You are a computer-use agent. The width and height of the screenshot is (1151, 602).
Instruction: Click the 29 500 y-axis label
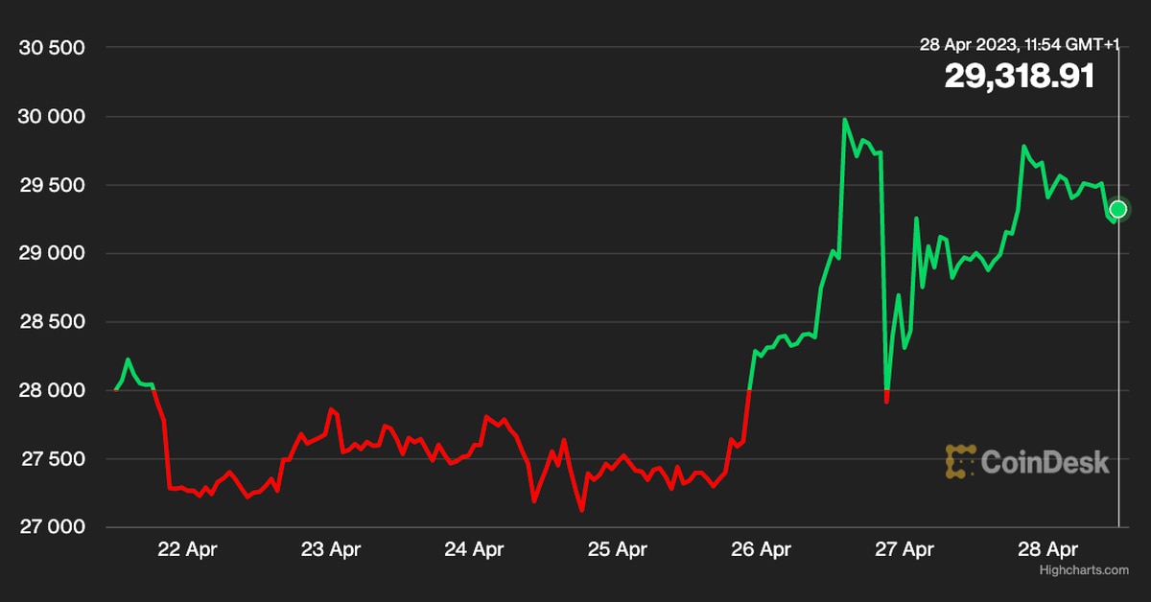point(53,185)
